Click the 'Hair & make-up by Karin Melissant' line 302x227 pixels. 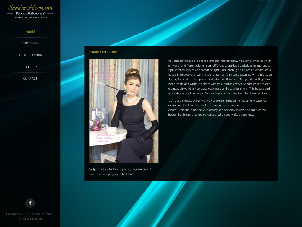[x=112, y=174]
